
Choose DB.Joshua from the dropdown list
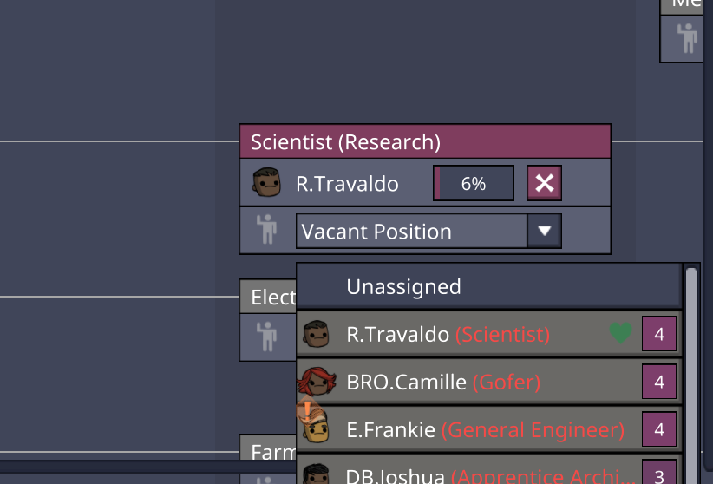click(x=468, y=475)
